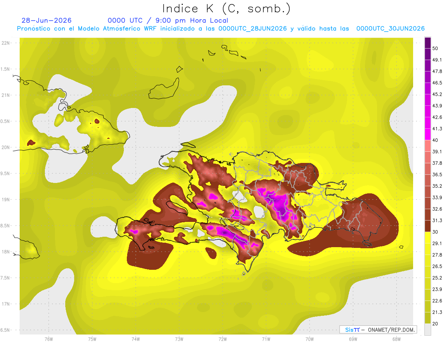Click the legend value '31.3'
Viewport: 445px width, 344px height.
[x=438, y=220]
